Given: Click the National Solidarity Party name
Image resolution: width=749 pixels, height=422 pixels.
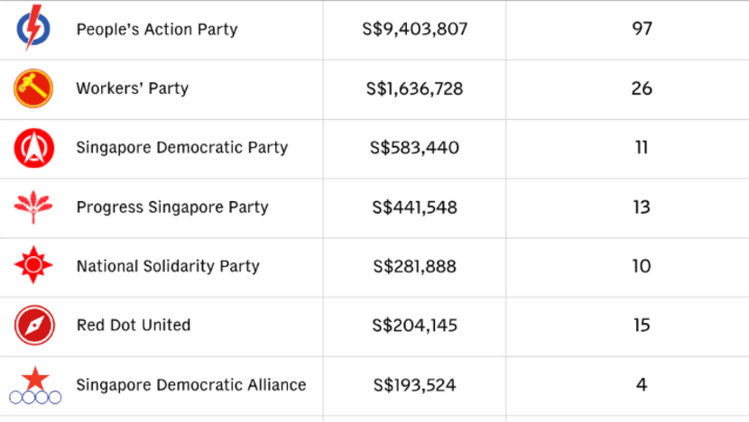Looking at the screenshot, I should [x=168, y=266].
